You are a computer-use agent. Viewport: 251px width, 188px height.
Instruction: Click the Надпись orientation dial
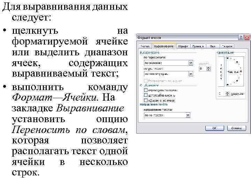click(x=235, y=71)
